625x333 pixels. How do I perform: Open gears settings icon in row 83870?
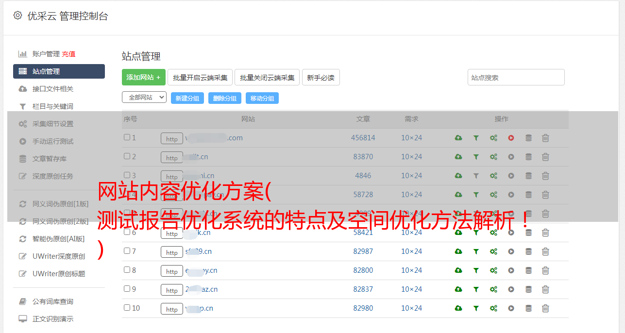(x=493, y=157)
